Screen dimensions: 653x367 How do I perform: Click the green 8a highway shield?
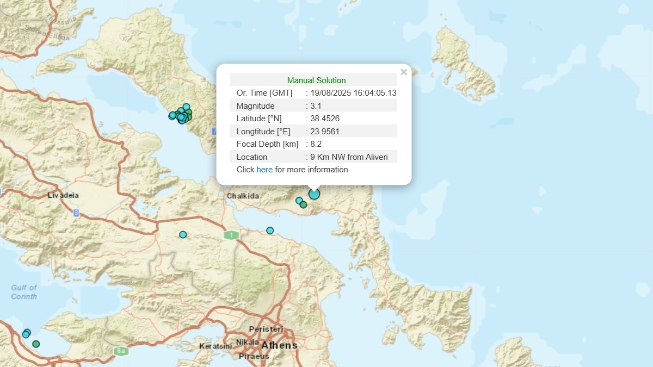121,351
